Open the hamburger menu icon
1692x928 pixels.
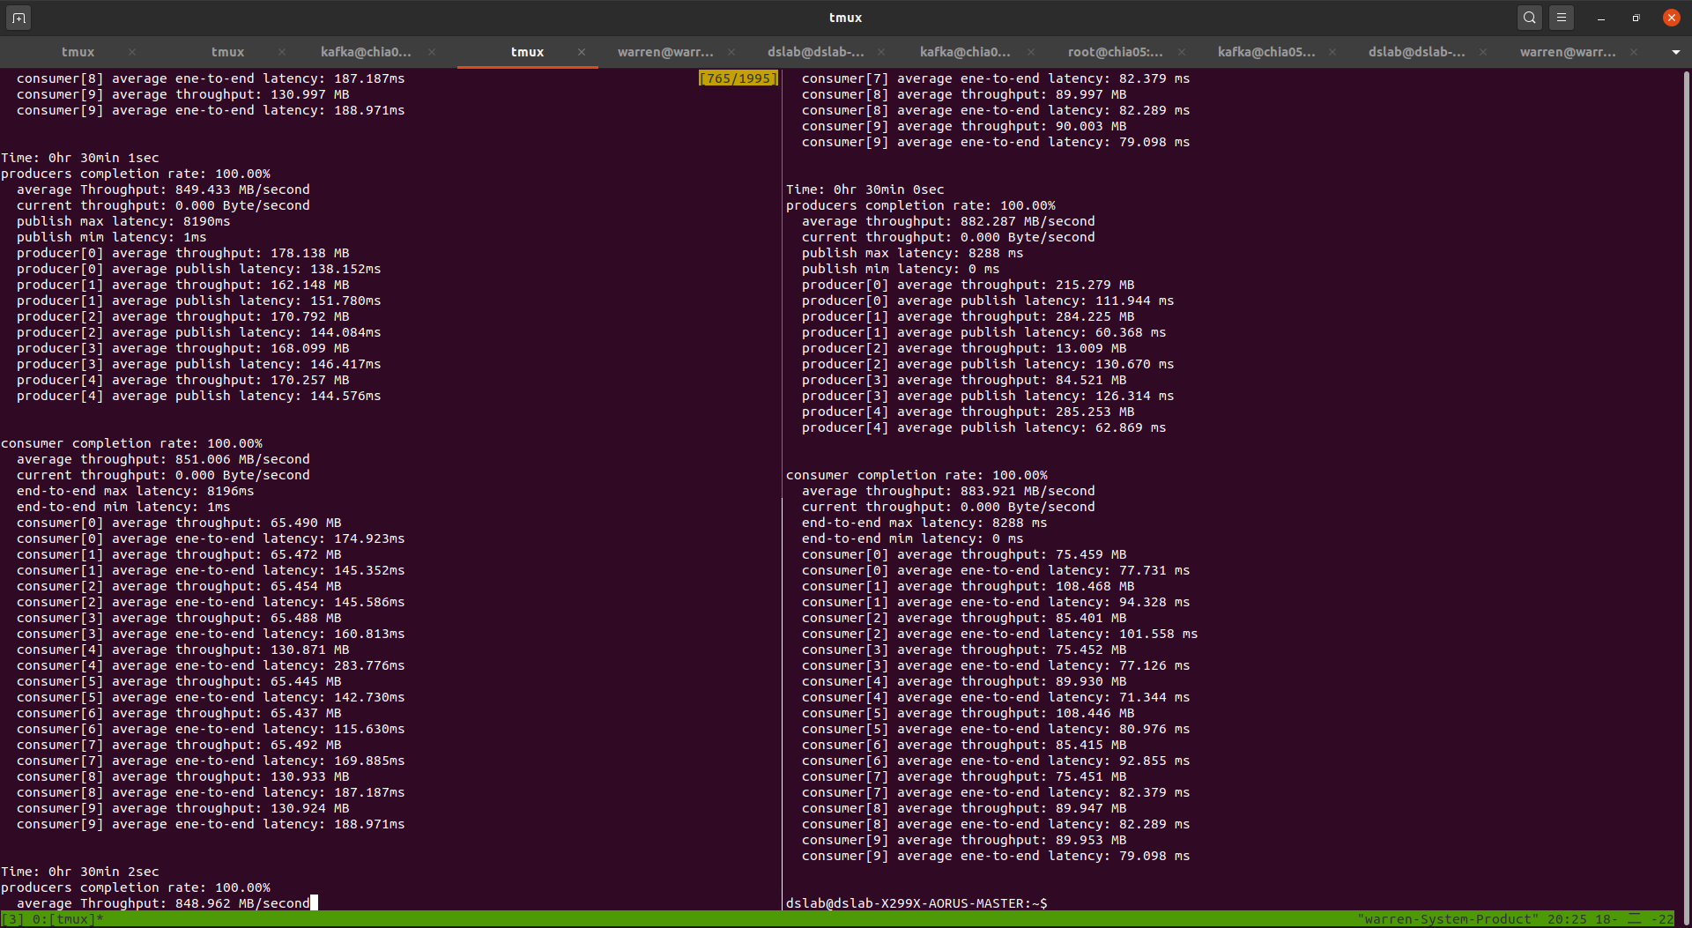(1562, 17)
